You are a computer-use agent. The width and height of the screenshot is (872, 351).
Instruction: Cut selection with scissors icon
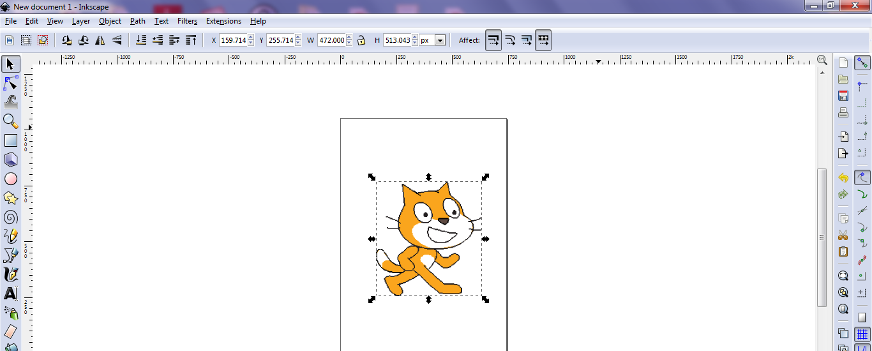click(843, 235)
